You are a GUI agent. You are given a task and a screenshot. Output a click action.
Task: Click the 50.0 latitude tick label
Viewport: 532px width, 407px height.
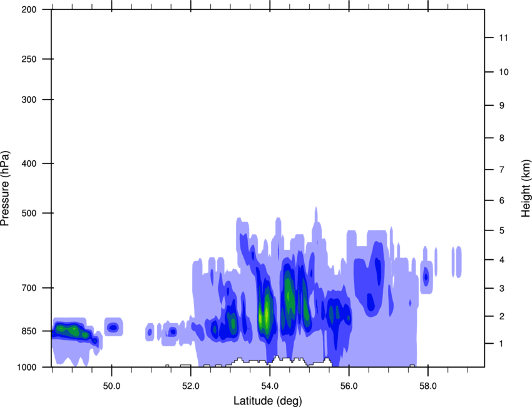pos(111,386)
